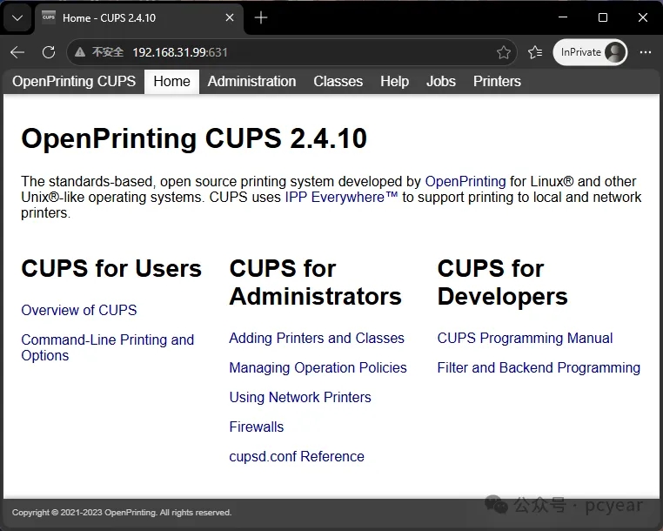Add this page to favorites star
The height and width of the screenshot is (531, 663).
[503, 52]
